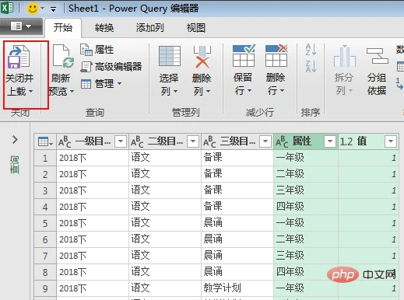Click the vertical 查询 pane label
The image size is (404, 300).
click(15, 165)
